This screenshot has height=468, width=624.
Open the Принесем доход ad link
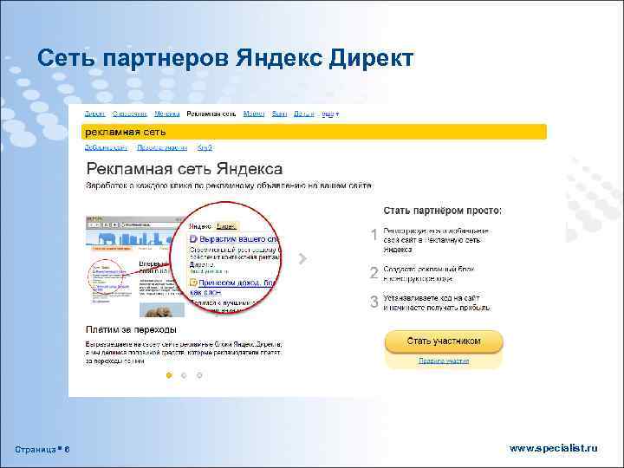click(237, 283)
